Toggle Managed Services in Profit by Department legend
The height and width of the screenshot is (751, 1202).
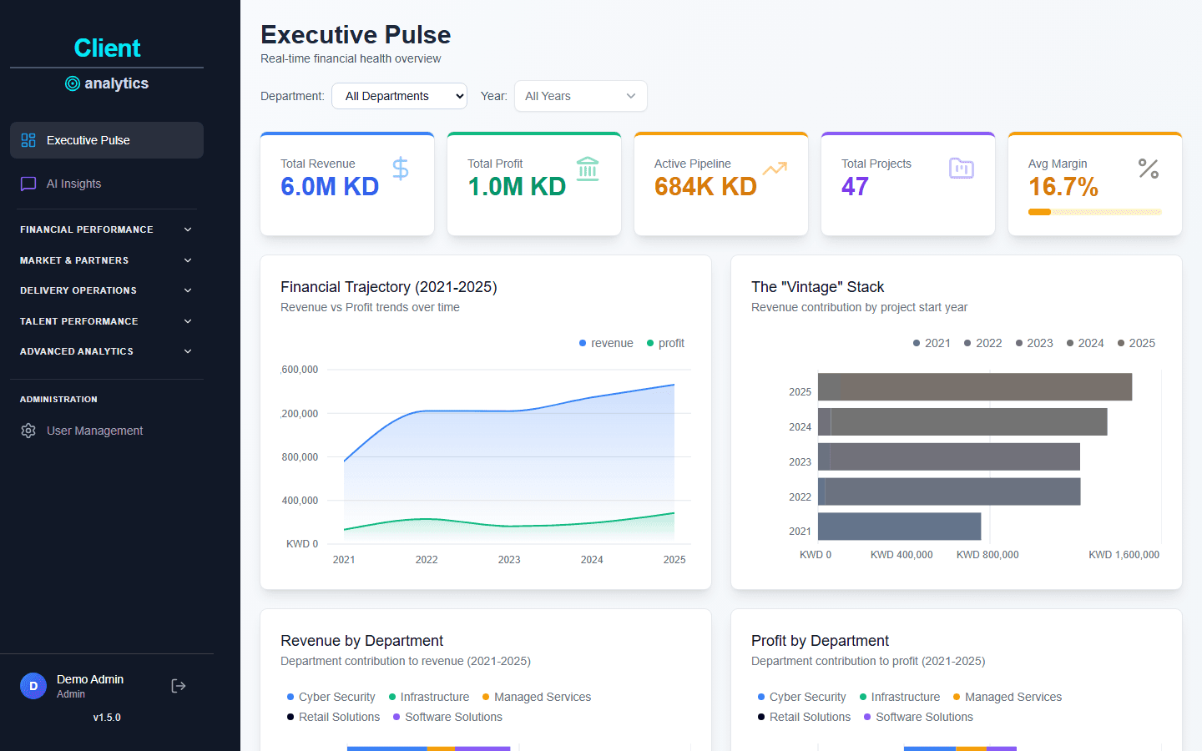pos(1008,697)
